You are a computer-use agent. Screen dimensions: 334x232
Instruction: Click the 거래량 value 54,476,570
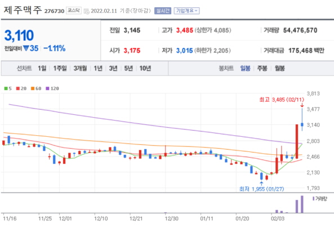[x=300, y=30]
